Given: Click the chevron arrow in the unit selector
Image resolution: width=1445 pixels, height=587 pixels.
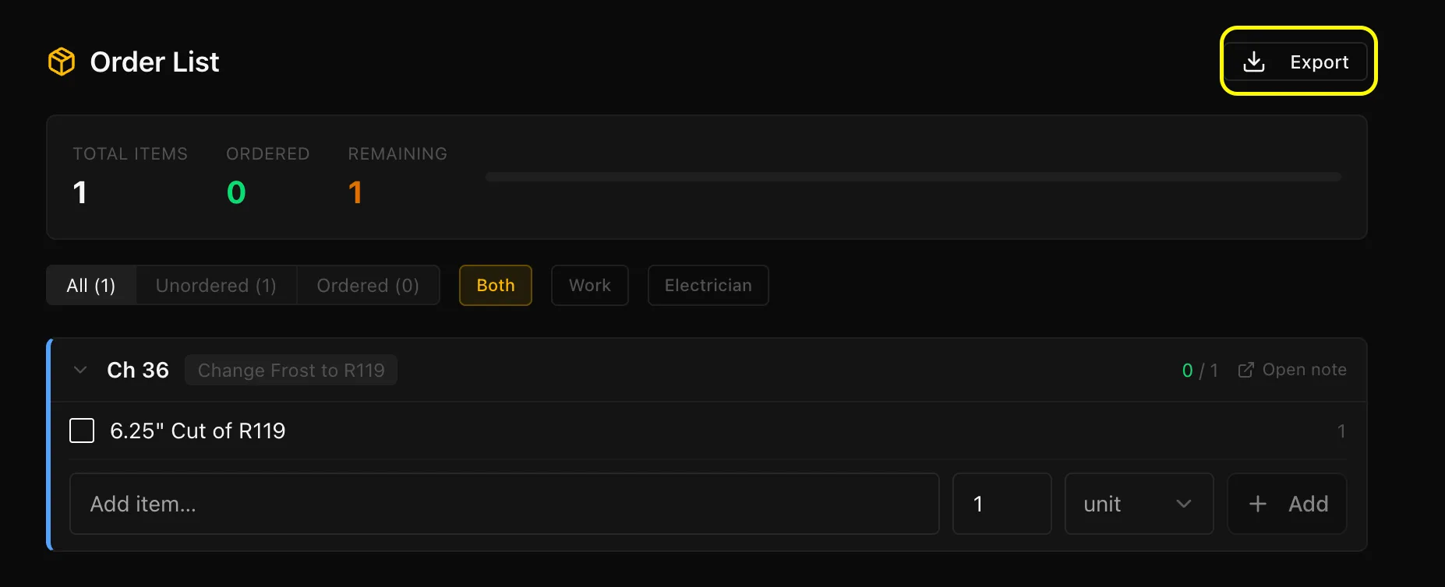Looking at the screenshot, I should (x=1183, y=504).
